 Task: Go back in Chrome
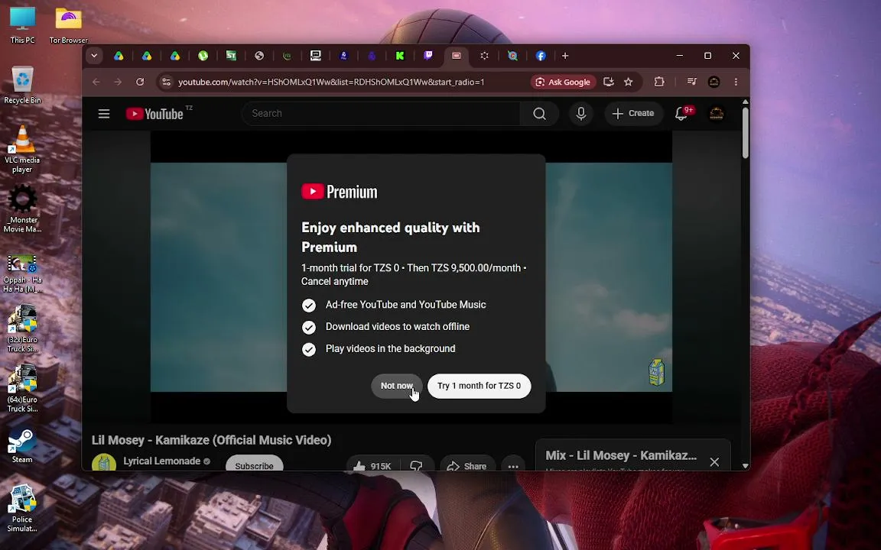click(x=96, y=82)
